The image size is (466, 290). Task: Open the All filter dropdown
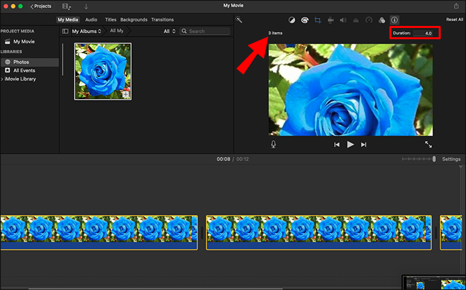pyautogui.click(x=170, y=31)
